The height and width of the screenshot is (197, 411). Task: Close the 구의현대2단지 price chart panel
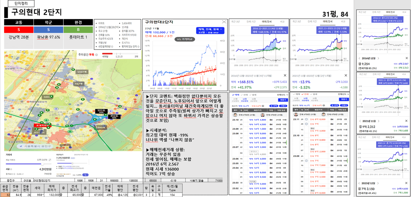(224, 22)
